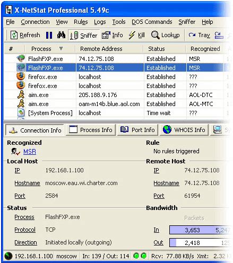
Task: Sort by the # column header
Action: coord(14,49)
